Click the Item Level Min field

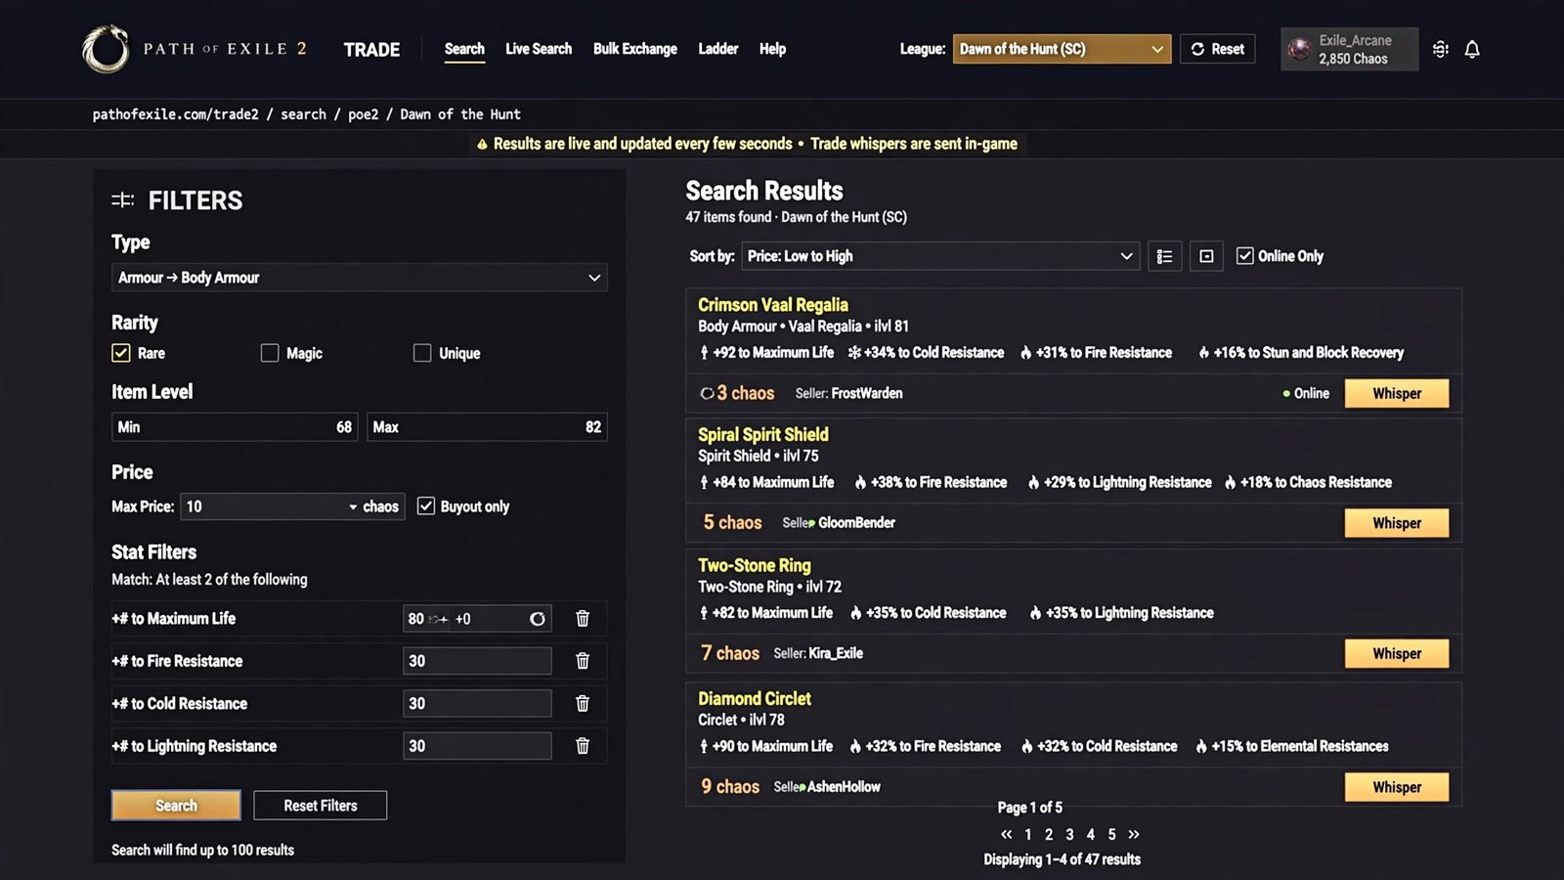pyautogui.click(x=235, y=427)
